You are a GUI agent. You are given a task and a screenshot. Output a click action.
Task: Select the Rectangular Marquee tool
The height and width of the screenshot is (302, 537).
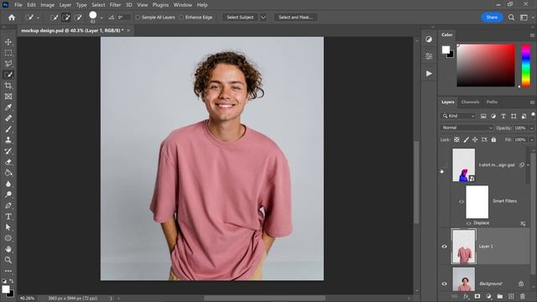point(8,53)
